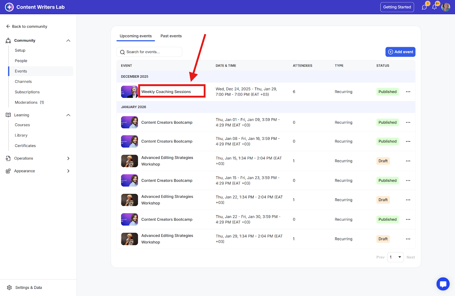Image resolution: width=455 pixels, height=296 pixels.
Task: Open options menu for Jan 29 Editing Workshop
Action: [x=408, y=239]
